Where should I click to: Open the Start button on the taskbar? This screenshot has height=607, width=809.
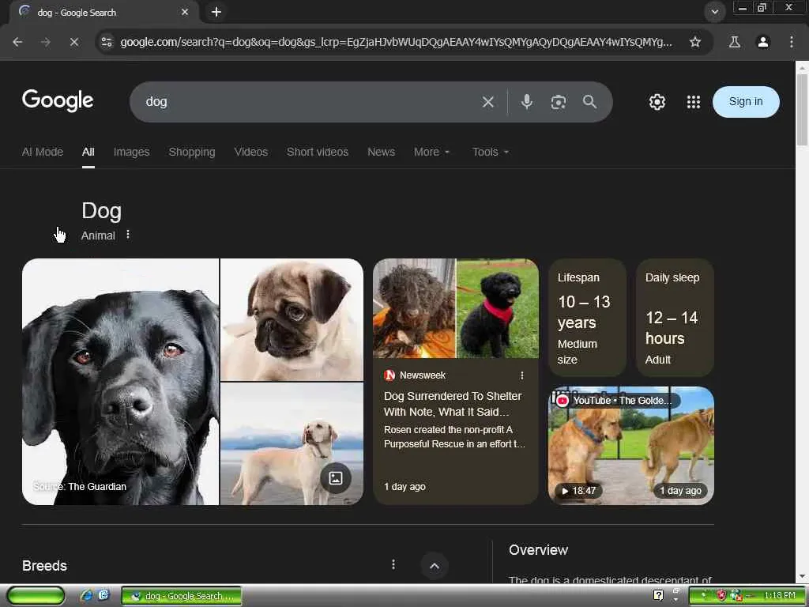[x=36, y=596]
